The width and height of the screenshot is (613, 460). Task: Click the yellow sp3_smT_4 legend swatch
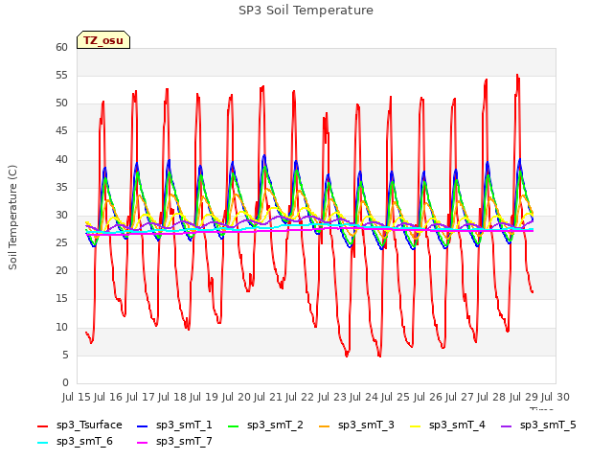pyautogui.click(x=415, y=425)
